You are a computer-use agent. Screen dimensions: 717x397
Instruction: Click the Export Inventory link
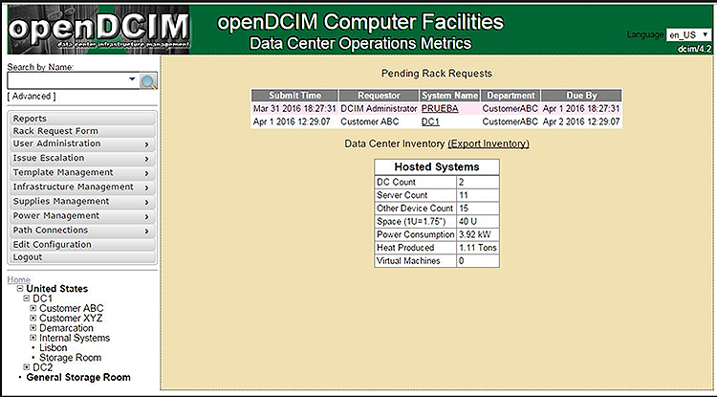coord(489,143)
